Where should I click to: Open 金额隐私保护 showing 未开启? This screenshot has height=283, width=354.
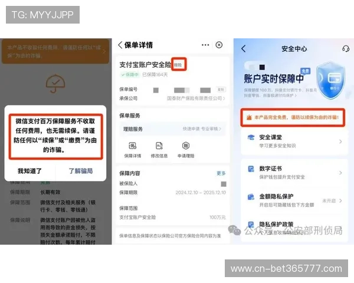(x=294, y=200)
